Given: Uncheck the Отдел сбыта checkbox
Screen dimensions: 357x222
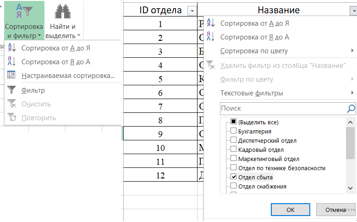Looking at the screenshot, I should point(234,177).
